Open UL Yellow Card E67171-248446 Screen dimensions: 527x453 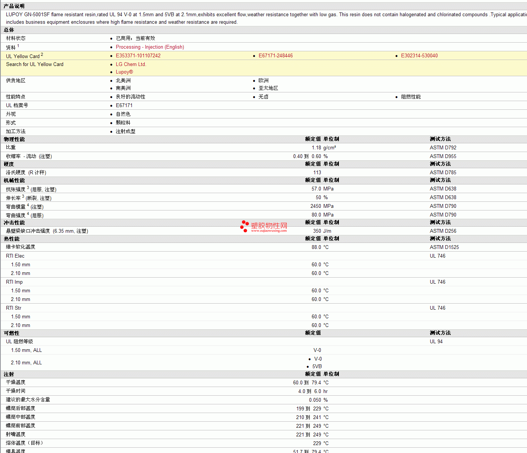[276, 56]
